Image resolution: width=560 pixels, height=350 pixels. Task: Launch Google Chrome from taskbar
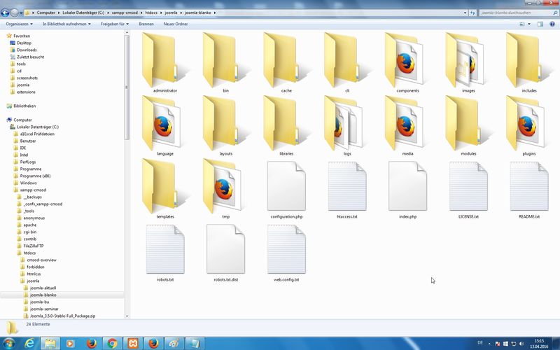pyautogui.click(x=111, y=343)
